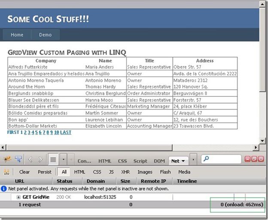Image resolution: width=268 pixels, height=220 pixels.
Task: Clear the Net panel log
Action: point(24,172)
